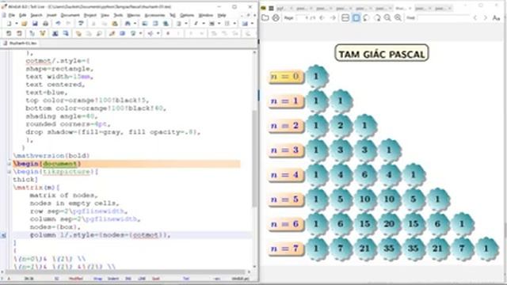
Task: Expand the New document dropdown arrow
Action: (17, 23)
